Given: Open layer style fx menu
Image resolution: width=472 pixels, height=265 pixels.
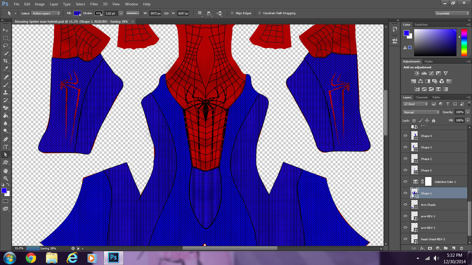Looking at the screenshot, I should click(422, 248).
